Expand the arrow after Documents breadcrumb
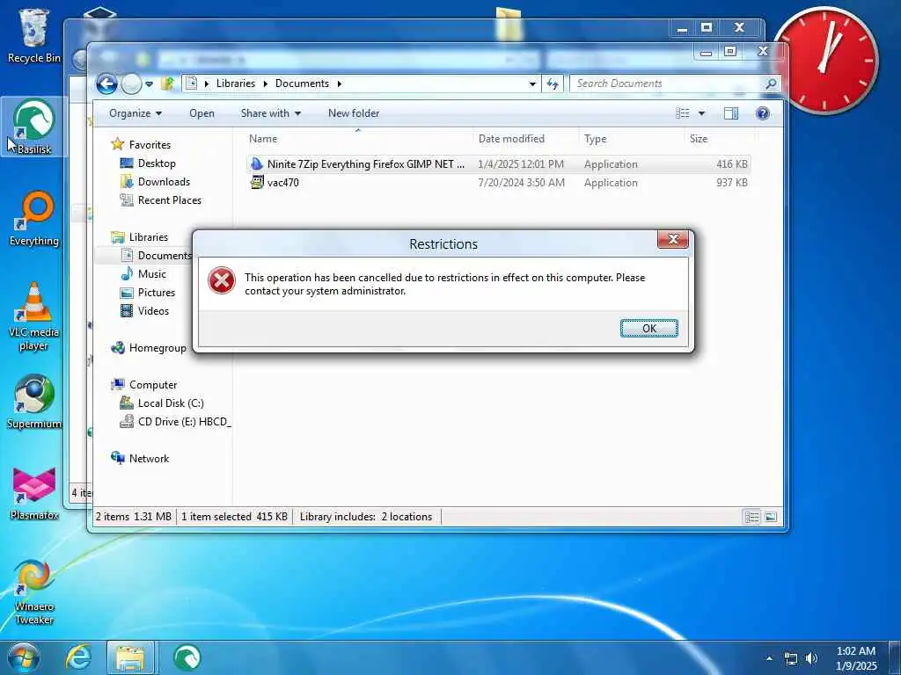Screen dimensions: 901x675 (x=340, y=83)
